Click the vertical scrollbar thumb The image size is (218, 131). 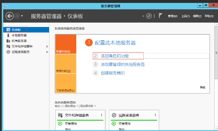216,53
